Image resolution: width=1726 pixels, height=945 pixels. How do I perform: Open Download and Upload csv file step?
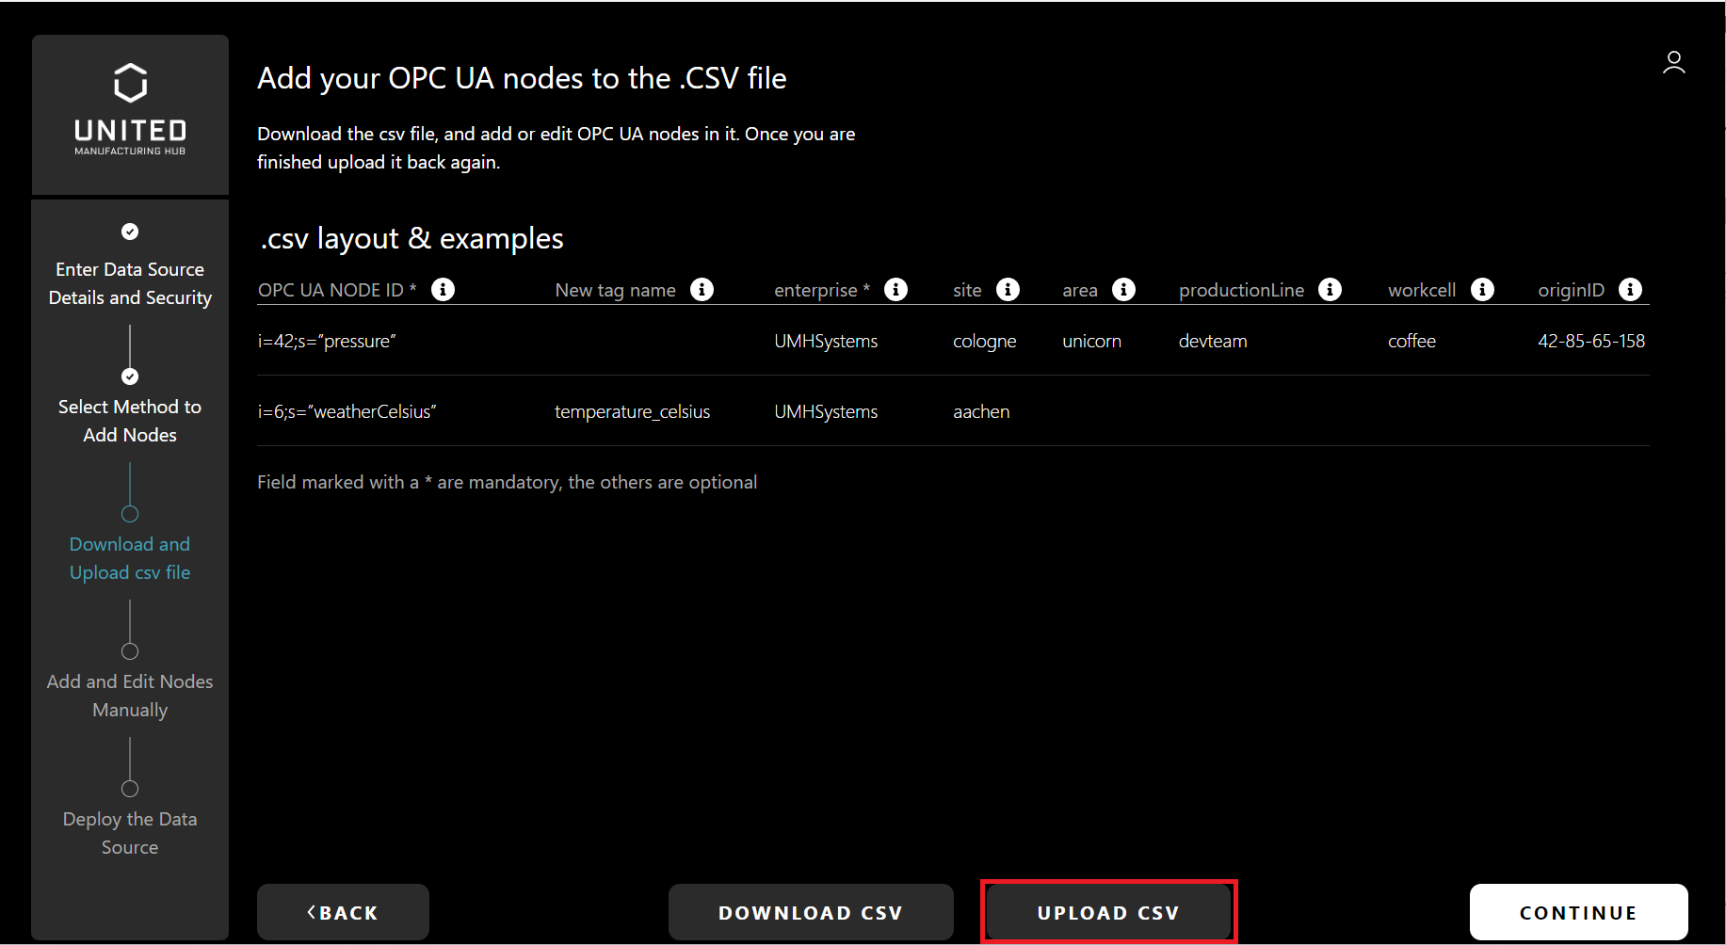click(x=130, y=558)
